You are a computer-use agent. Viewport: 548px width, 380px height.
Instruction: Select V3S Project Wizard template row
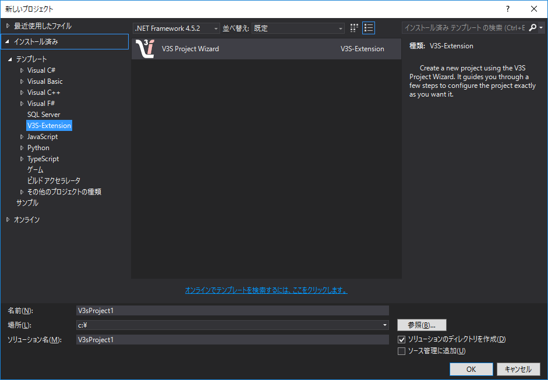(266, 49)
